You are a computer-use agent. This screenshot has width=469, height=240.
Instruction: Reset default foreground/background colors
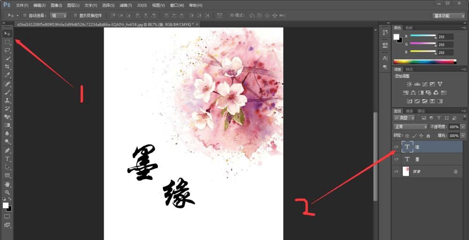point(4,199)
